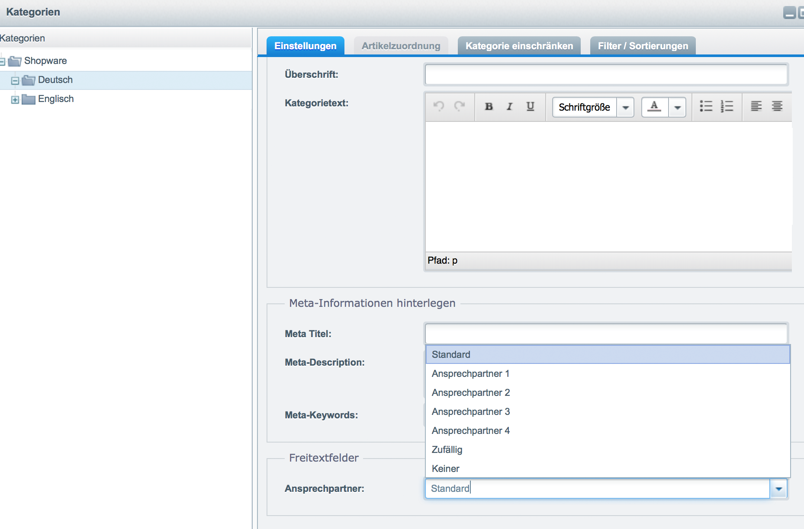Choose Ansprechpartner 2 from the list
This screenshot has width=804, height=529.
coord(608,392)
